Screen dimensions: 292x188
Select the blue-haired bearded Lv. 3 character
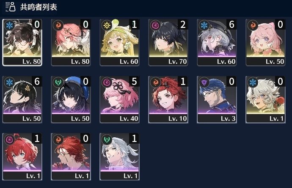tap(217, 99)
